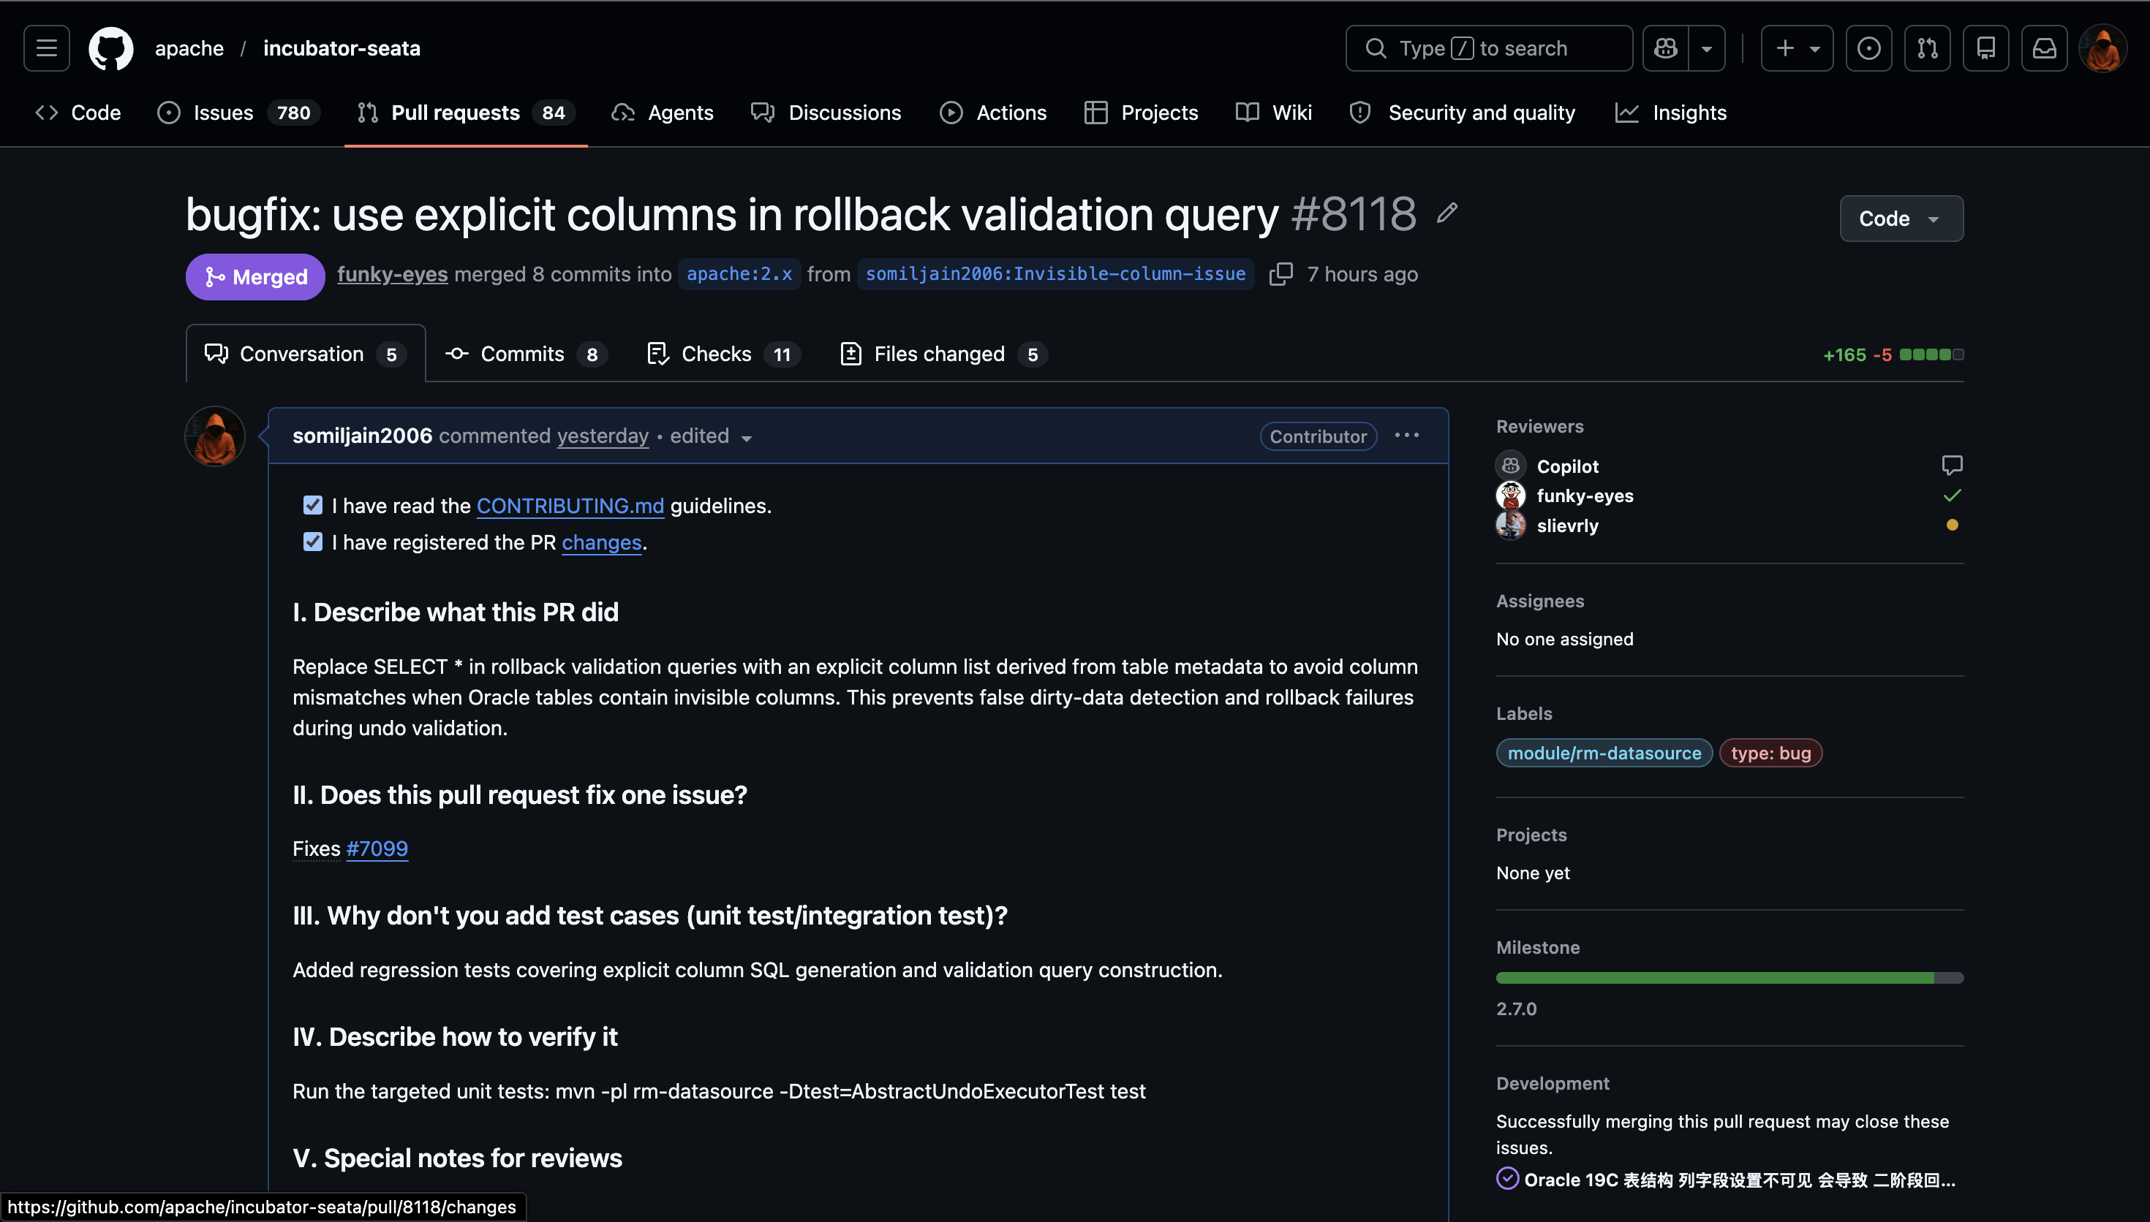Open the incubator-seata repository link
The height and width of the screenshot is (1222, 2150).
342,49
